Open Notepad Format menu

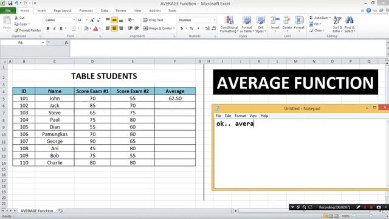240,116
